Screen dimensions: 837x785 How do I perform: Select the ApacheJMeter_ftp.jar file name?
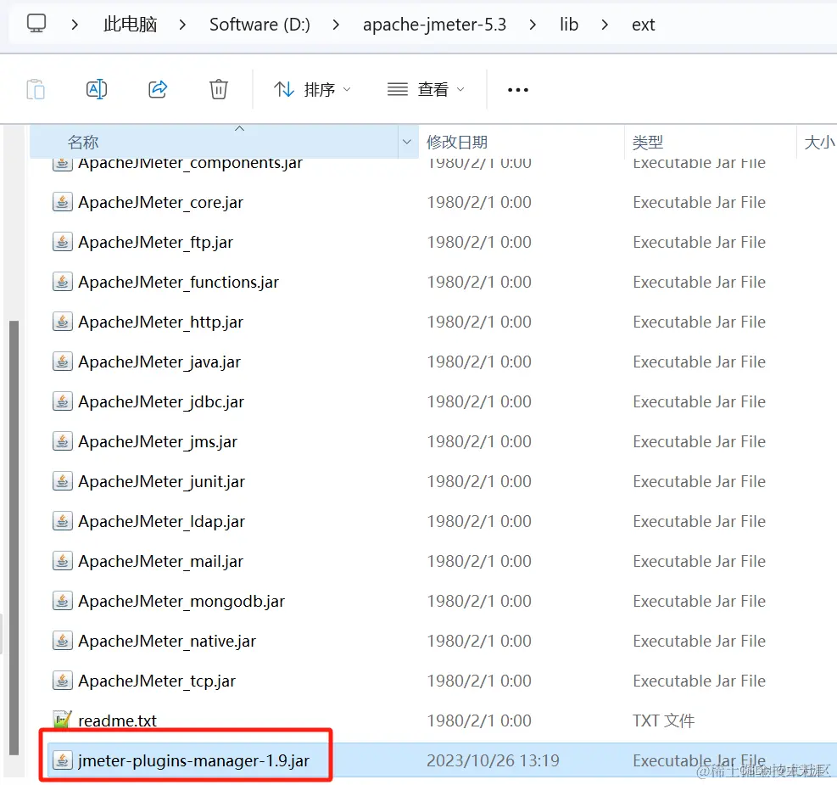point(155,243)
